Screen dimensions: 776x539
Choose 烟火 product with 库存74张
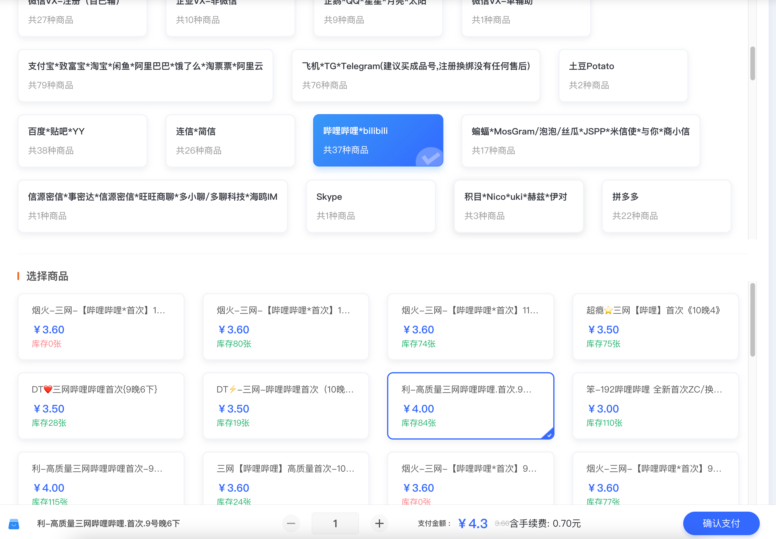[x=470, y=326]
